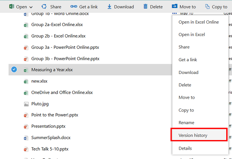The width and height of the screenshot is (232, 159).
Task: Open file Group 2b - Excel Online.xlsx
Action: click(58, 36)
